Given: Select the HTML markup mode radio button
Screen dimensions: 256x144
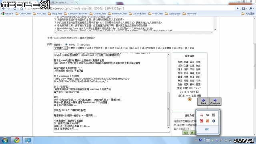Looking at the screenshot, I should (x=66, y=44).
